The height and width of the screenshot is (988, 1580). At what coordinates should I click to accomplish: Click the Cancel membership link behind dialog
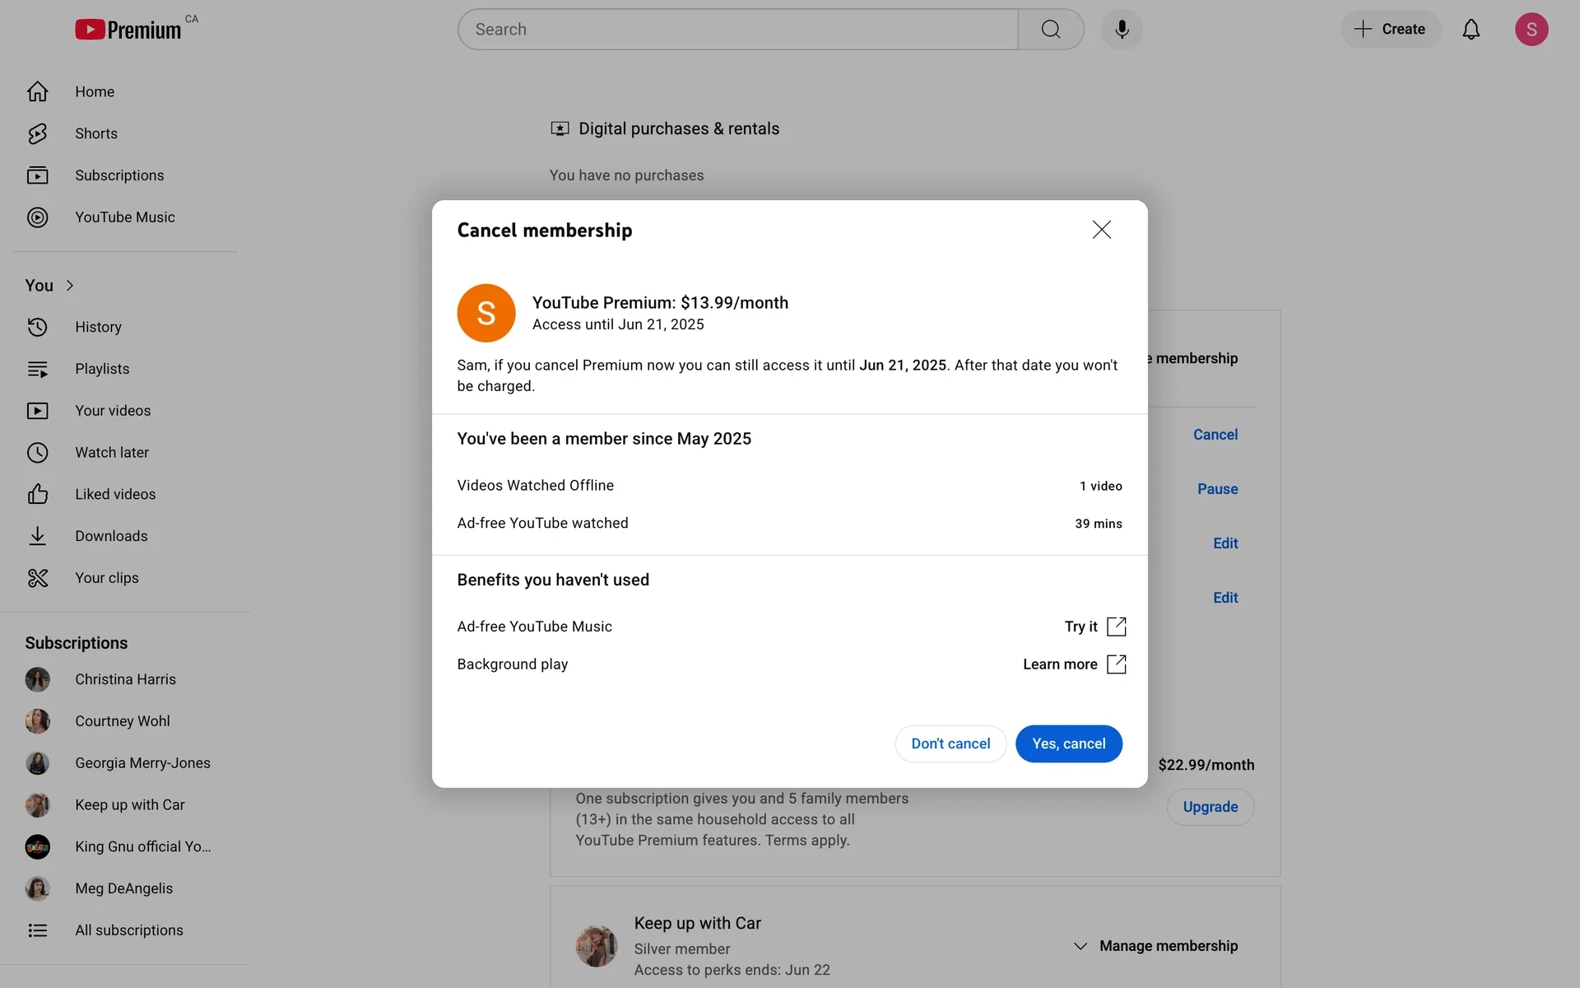pyautogui.click(x=1215, y=435)
